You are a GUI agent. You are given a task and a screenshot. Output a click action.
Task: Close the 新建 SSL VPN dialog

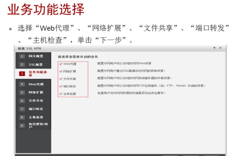click(x=220, y=48)
